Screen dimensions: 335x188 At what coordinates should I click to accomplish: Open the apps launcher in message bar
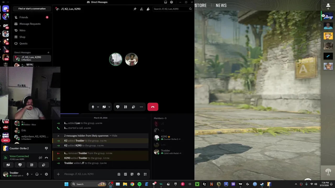tap(145, 174)
